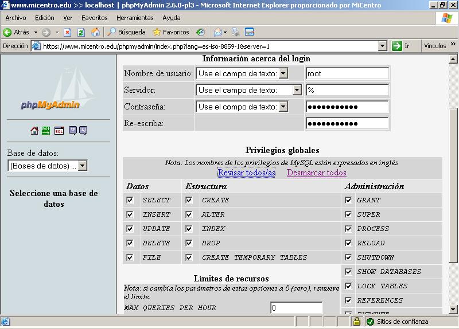Image resolution: width=459 pixels, height=329 pixels.
Task: Uncheck the GRANT privilege checkbox
Action: pos(348,200)
